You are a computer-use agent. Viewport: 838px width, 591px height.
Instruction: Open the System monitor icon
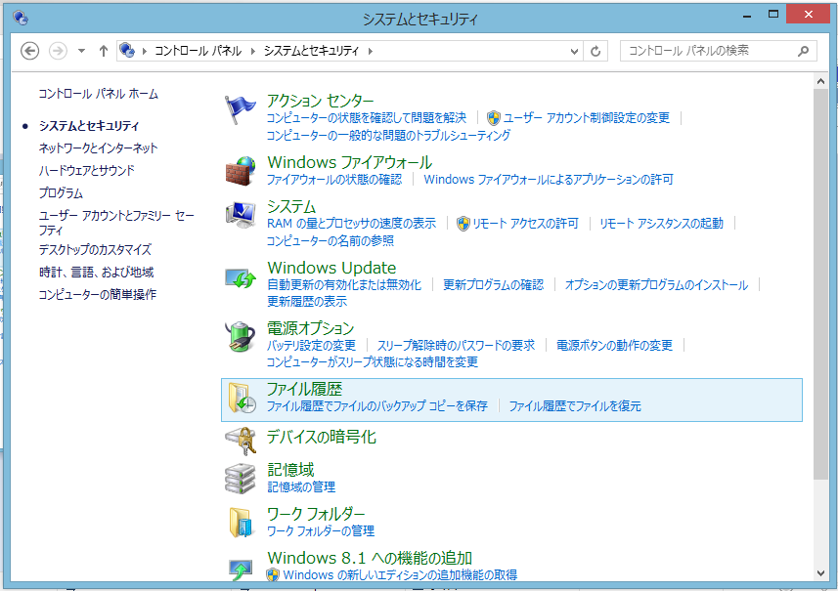click(x=240, y=215)
